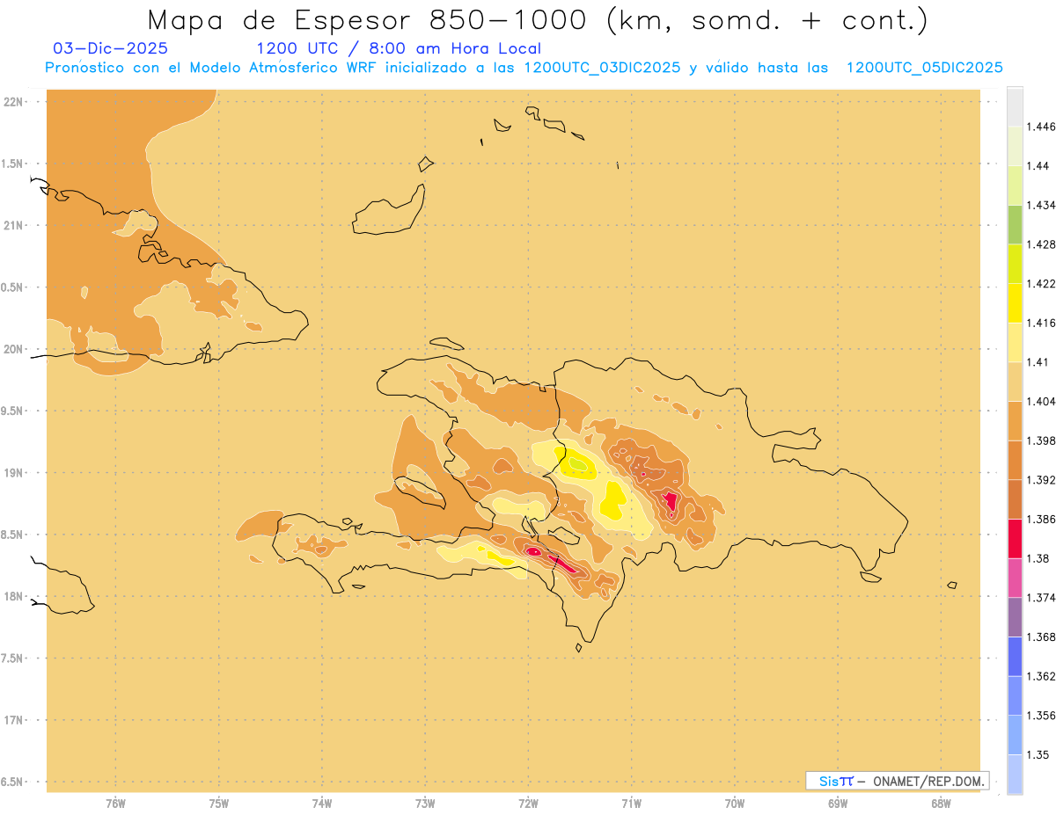Click the 18N latitude label

[13, 596]
